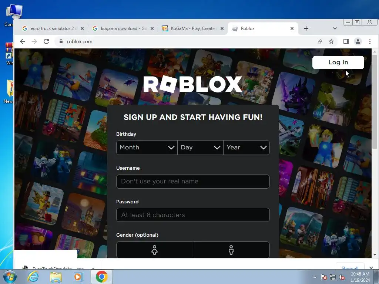Select the male gender option

(x=231, y=250)
